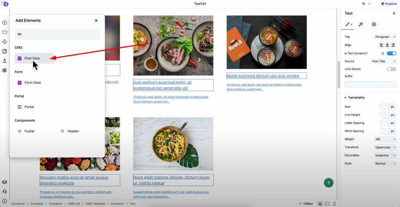Center align the text

tap(387, 45)
